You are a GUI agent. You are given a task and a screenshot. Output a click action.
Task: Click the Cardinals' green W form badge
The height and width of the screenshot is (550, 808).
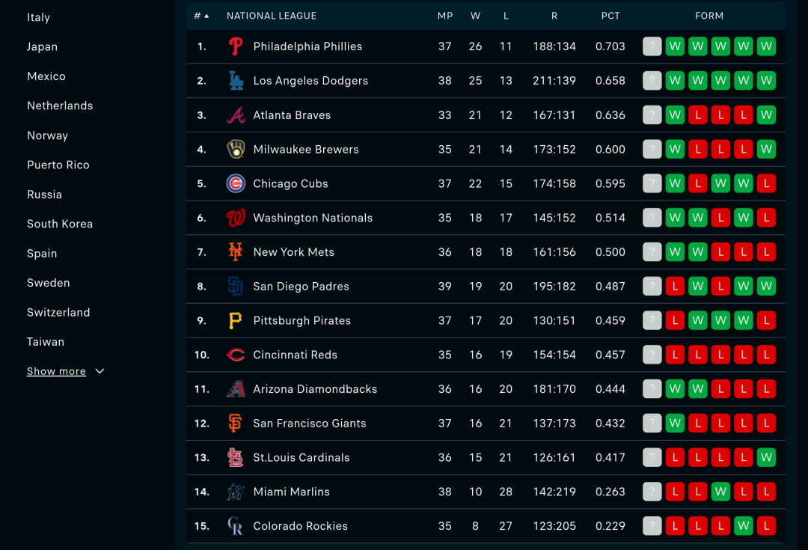766,457
